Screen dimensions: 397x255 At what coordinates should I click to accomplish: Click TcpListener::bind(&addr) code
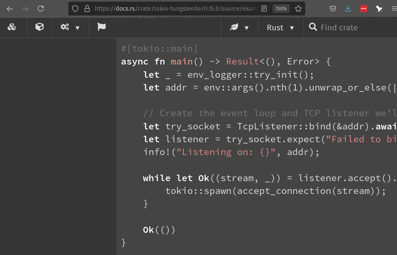click(x=303, y=126)
